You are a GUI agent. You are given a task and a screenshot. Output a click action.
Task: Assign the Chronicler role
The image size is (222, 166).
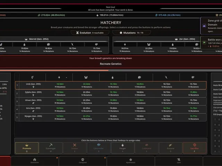pos(99,148)
